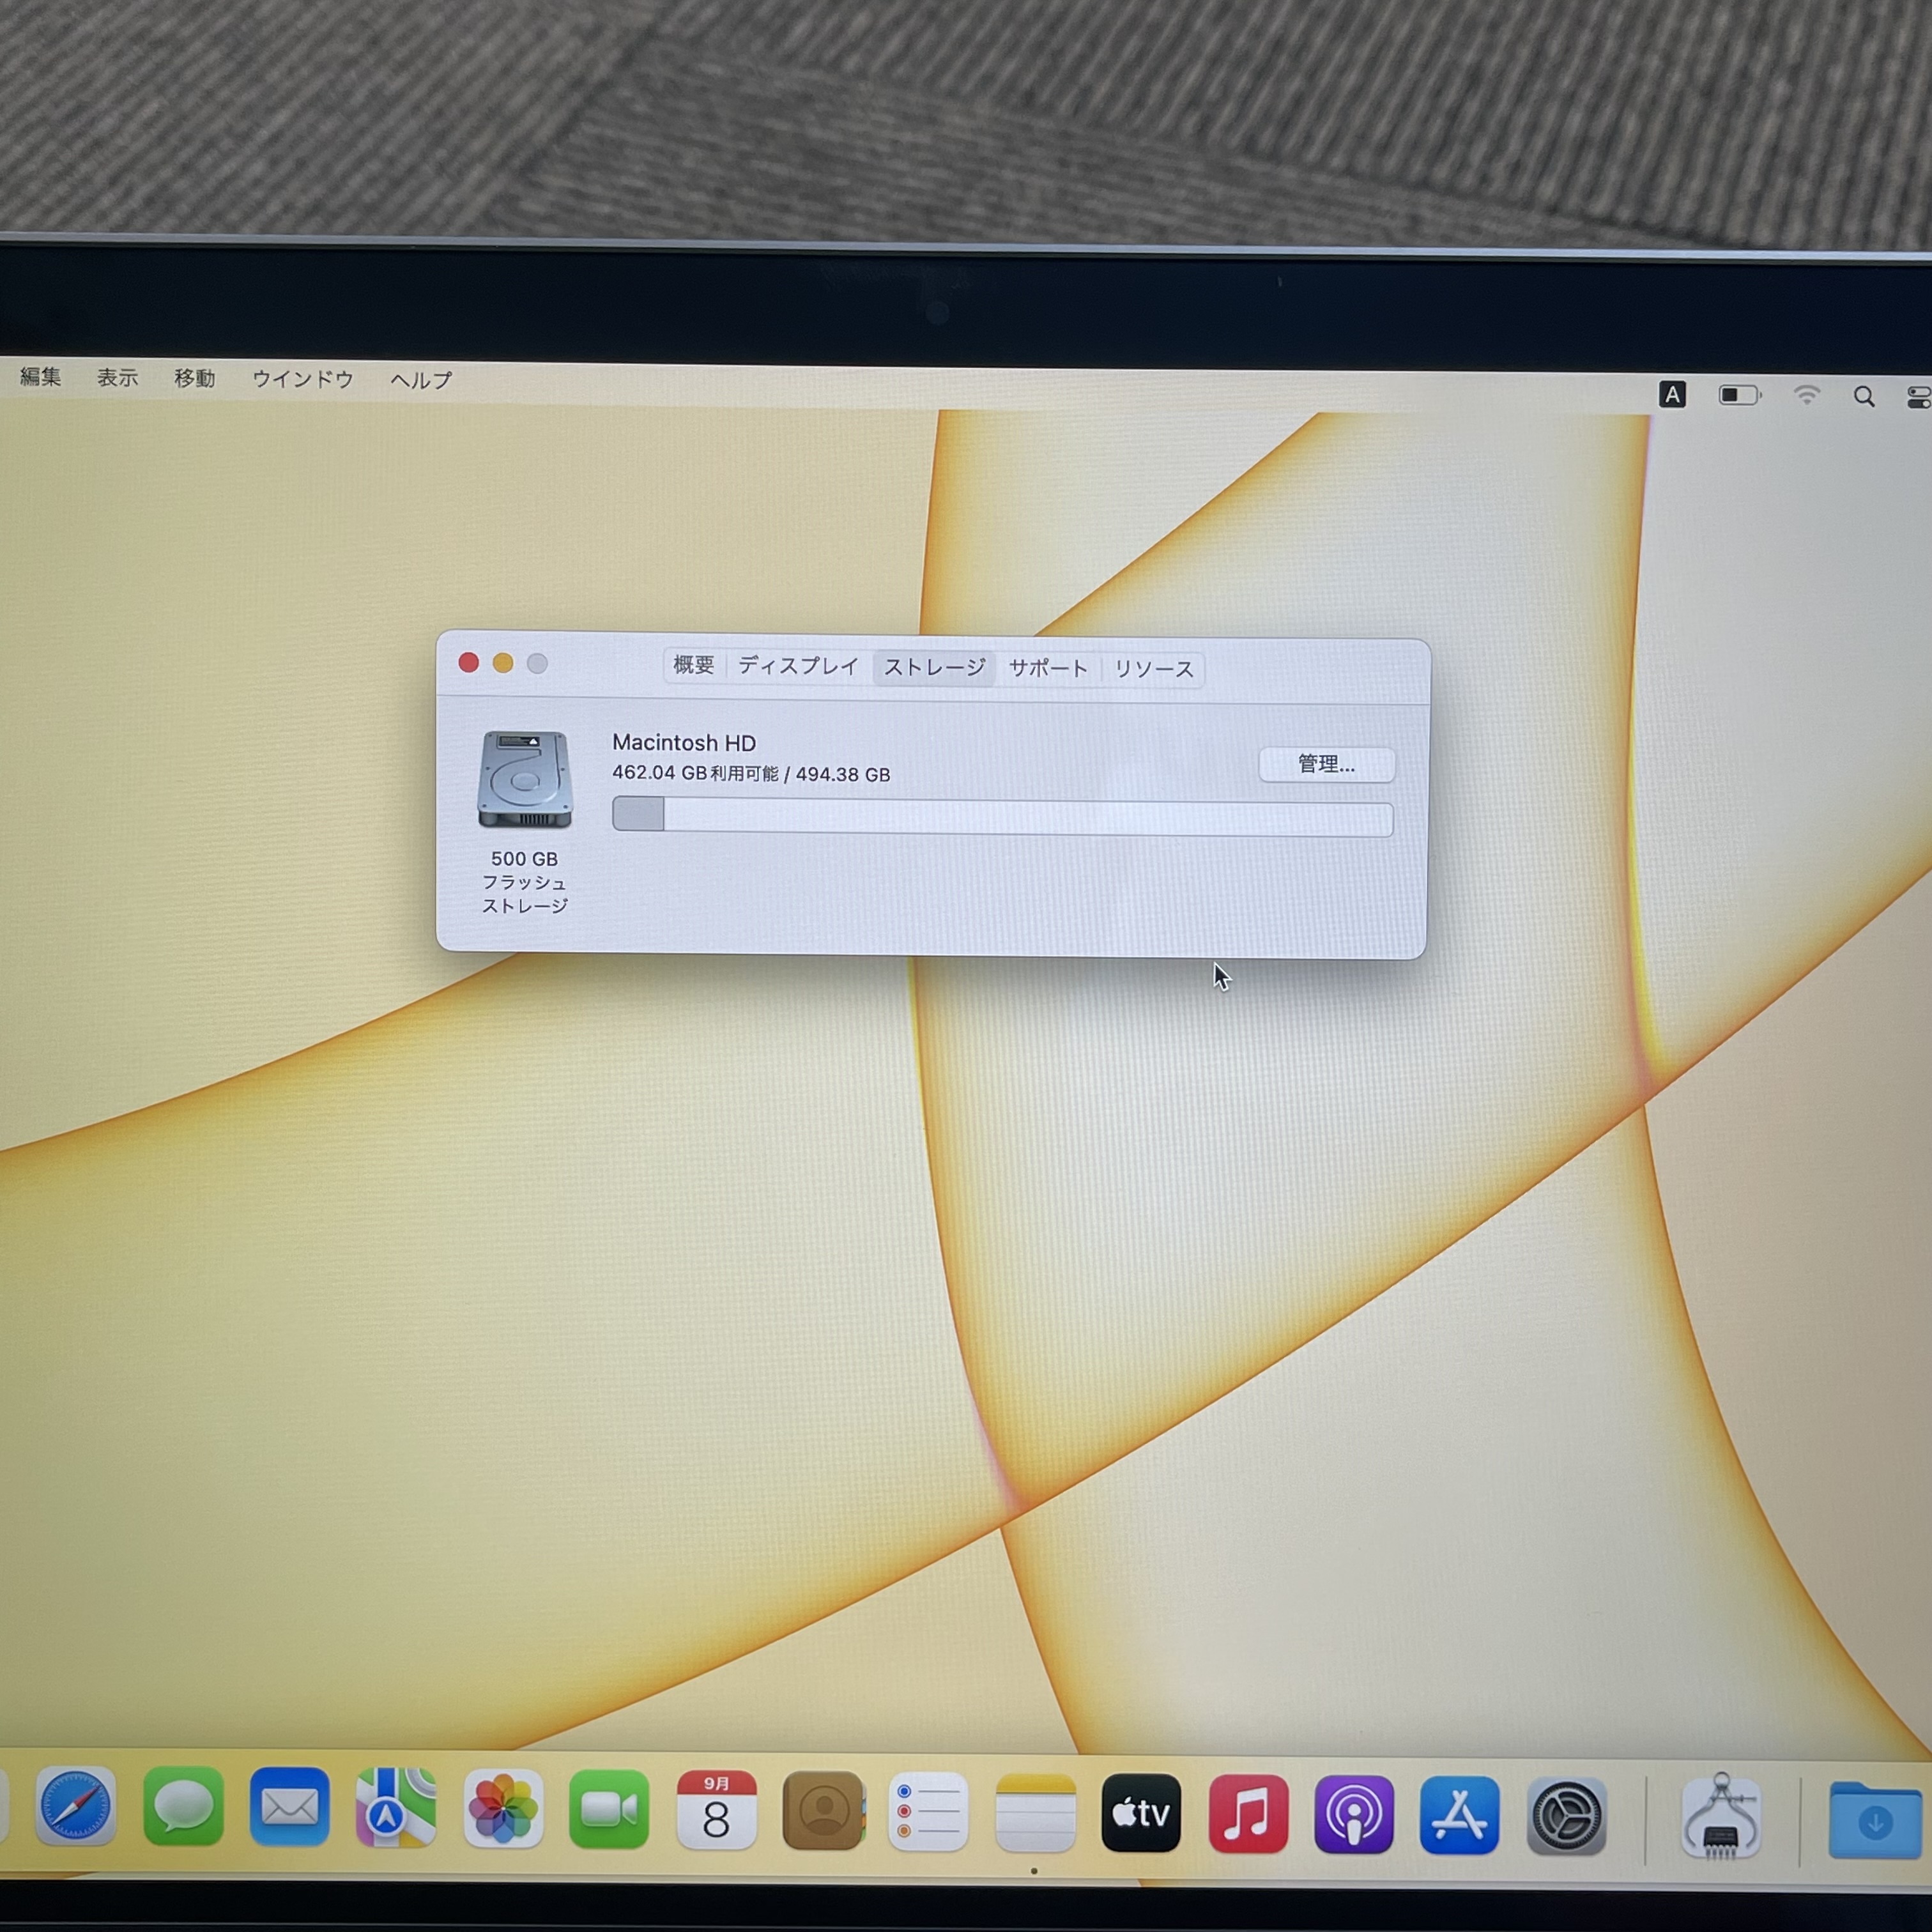Open the ヘルプ menu
The height and width of the screenshot is (1932, 1932).
(421, 380)
